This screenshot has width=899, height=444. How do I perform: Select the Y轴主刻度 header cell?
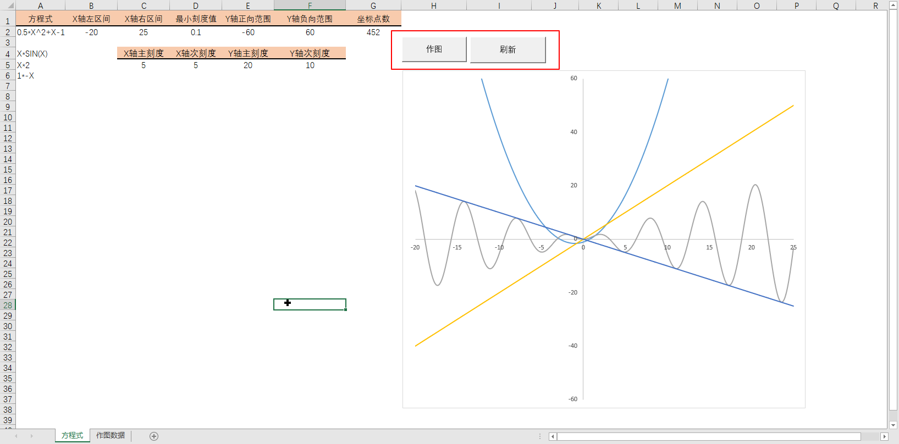tap(248, 53)
